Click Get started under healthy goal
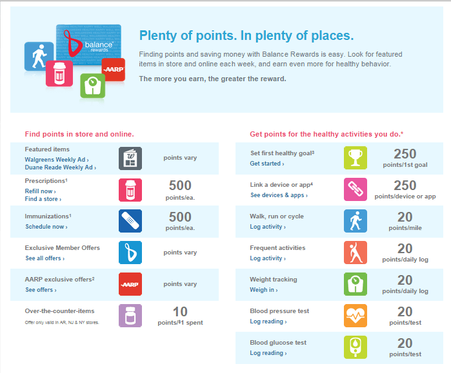This screenshot has height=373, width=451. tap(267, 164)
